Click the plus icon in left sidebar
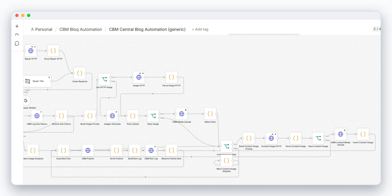The height and width of the screenshot is (196, 392). pos(17,26)
